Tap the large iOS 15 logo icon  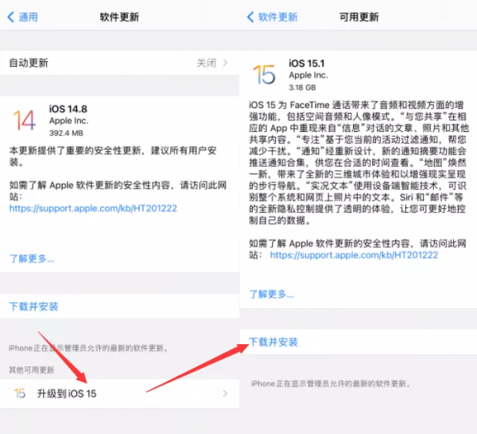(x=264, y=75)
